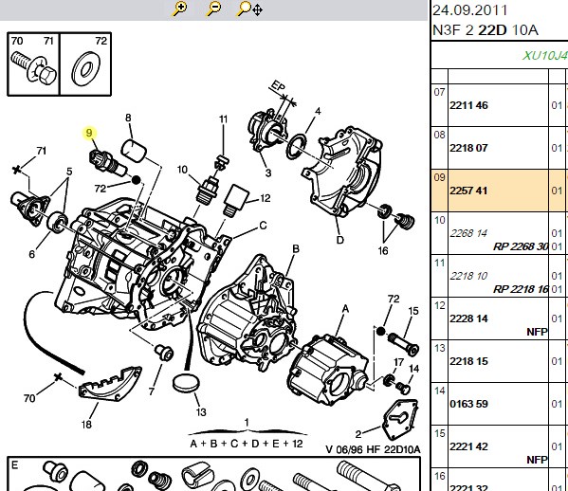
Task: Click the XU10J4 engine heading
Action: [545, 56]
